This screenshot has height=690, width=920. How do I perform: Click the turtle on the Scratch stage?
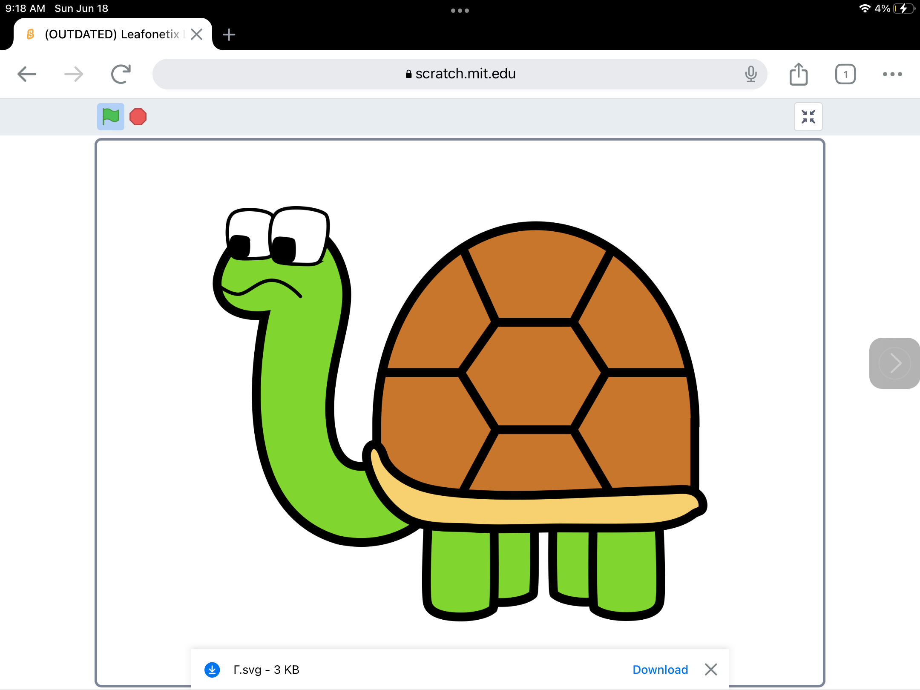460,413
